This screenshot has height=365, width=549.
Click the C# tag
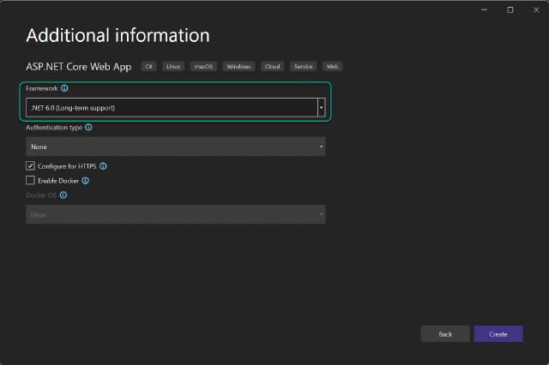pyautogui.click(x=148, y=66)
